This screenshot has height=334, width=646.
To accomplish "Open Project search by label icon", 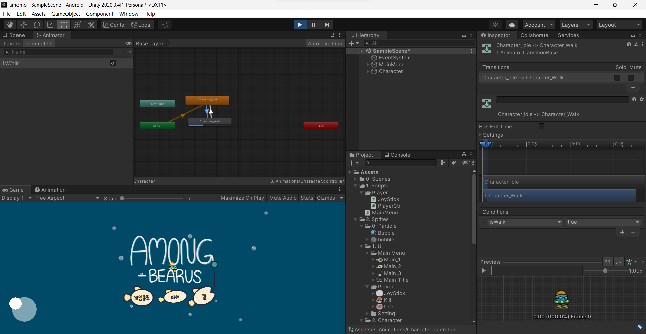I will click(x=454, y=163).
